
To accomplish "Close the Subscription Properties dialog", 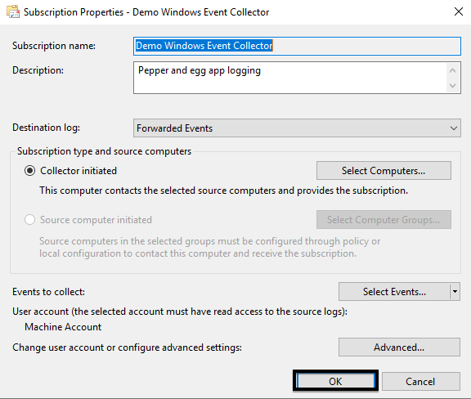I will 459,12.
